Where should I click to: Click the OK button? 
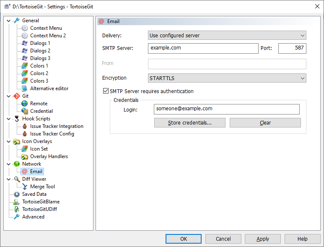[184, 239]
